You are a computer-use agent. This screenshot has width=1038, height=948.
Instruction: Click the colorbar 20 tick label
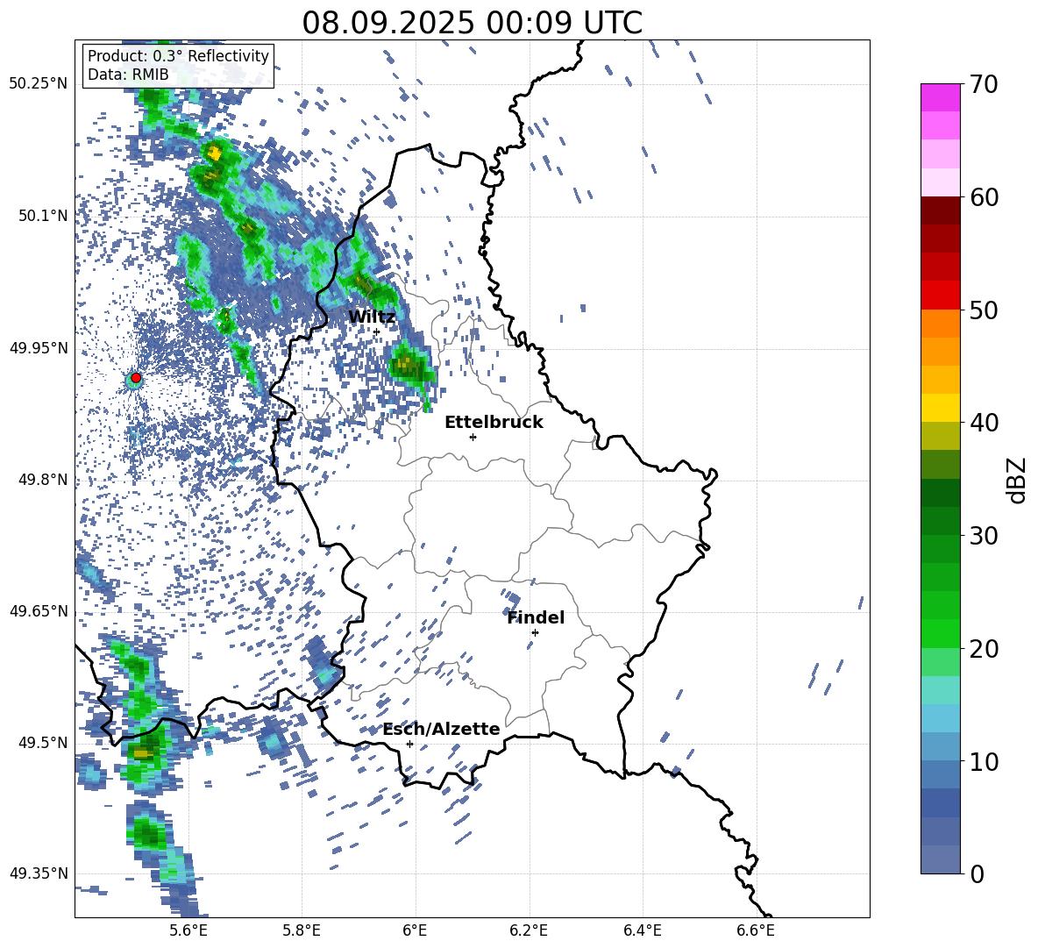[984, 648]
